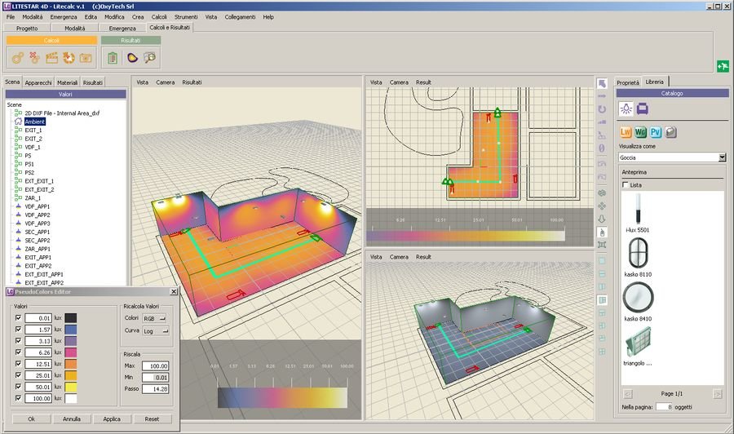Image resolution: width=734 pixels, height=434 pixels.
Task: Click the Reset button
Action: coord(153,419)
